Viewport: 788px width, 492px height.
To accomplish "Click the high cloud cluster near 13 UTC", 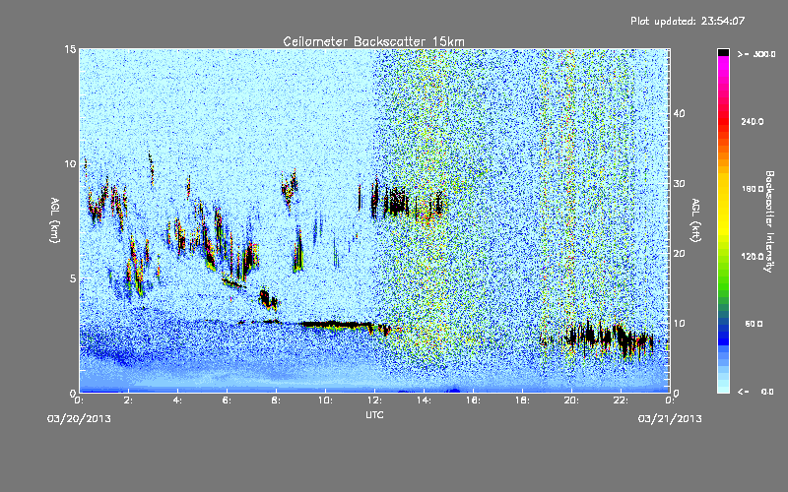I will (x=397, y=201).
